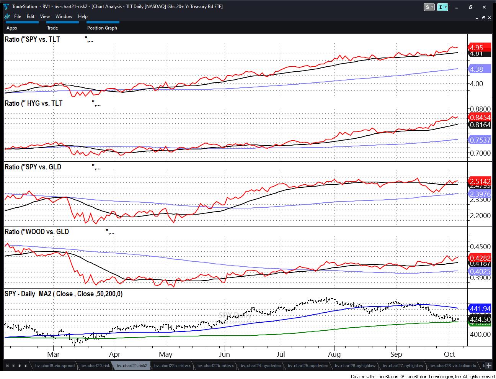Open the Position Graph toolbar button
This screenshot has height=379, width=496.
(102, 28)
